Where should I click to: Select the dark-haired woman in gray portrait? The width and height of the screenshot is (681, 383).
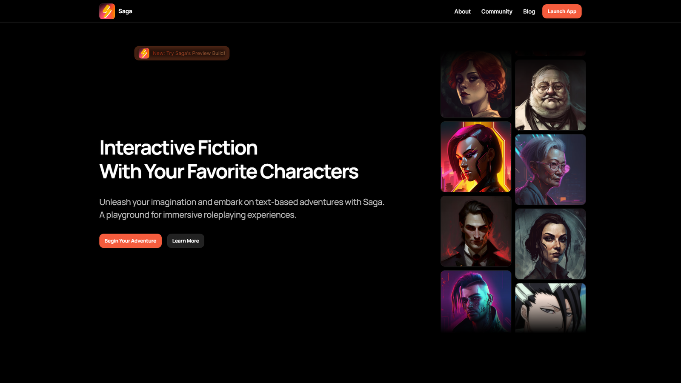point(550,244)
